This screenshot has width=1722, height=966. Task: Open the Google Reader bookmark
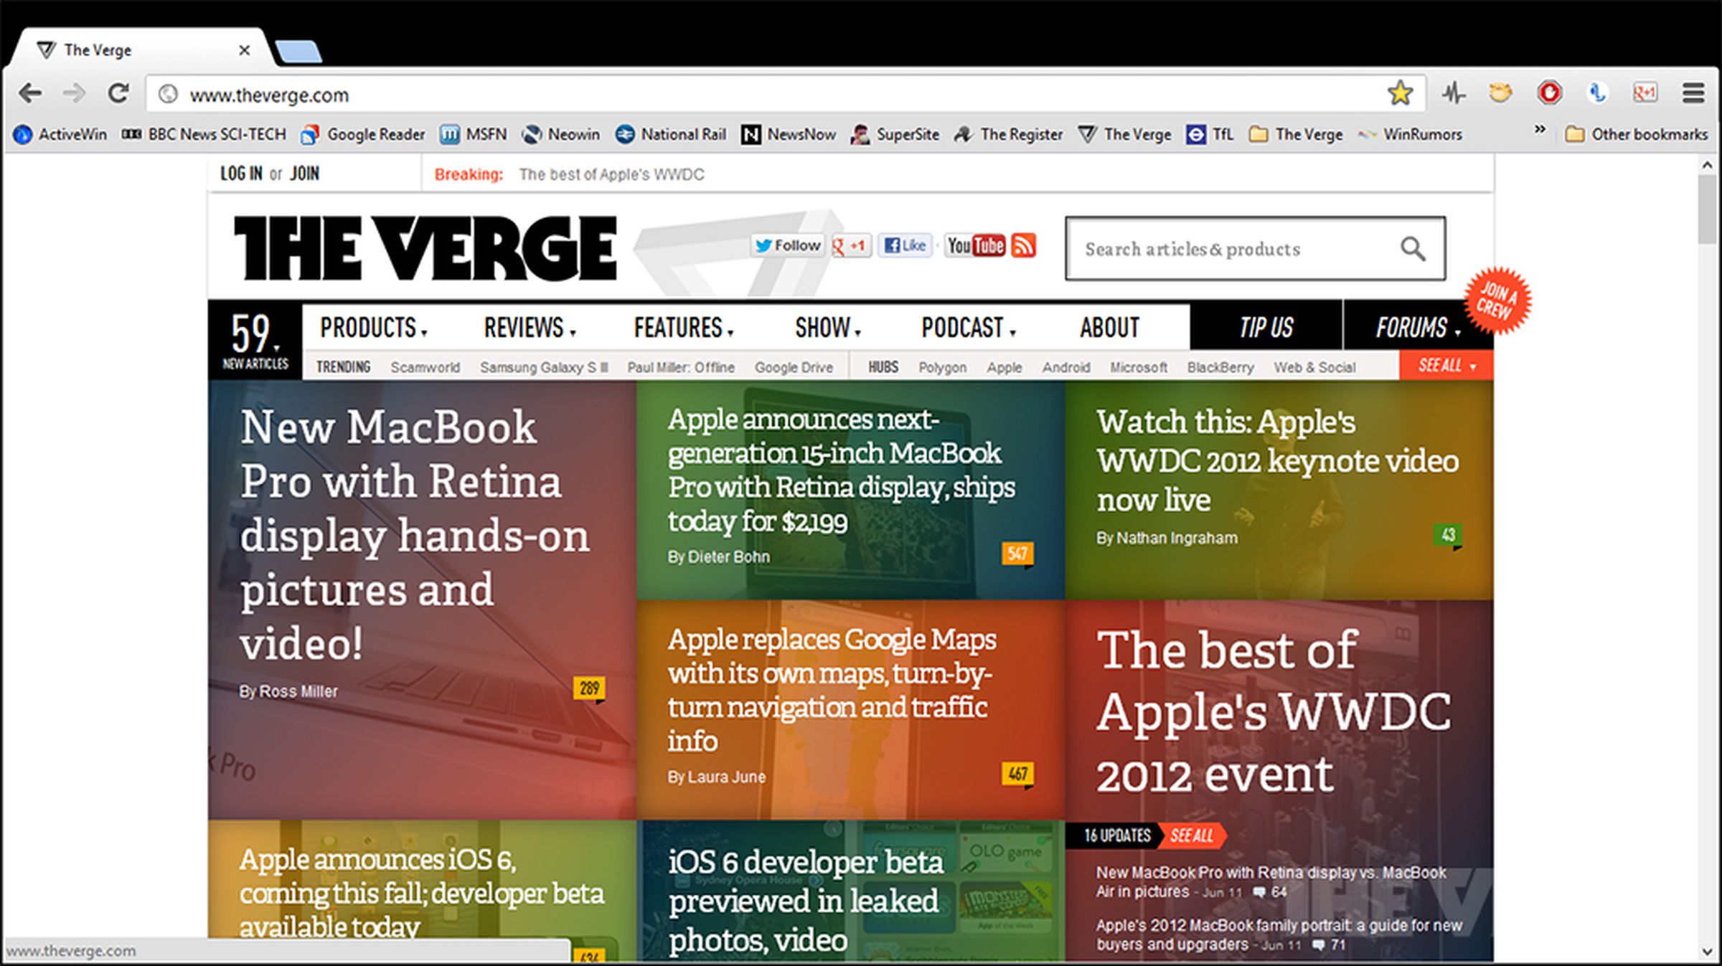(x=364, y=134)
